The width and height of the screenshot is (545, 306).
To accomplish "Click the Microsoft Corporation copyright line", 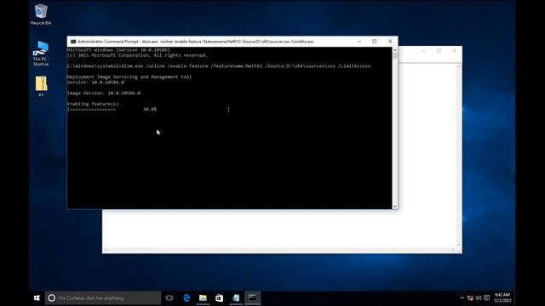I will point(137,55).
